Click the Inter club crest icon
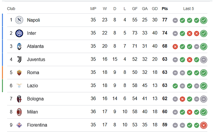 (x=19, y=33)
